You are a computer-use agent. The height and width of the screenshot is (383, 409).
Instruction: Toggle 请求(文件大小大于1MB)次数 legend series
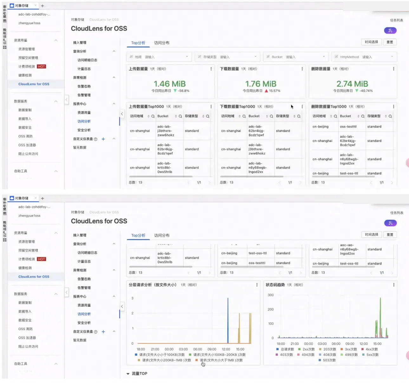click(x=219, y=360)
